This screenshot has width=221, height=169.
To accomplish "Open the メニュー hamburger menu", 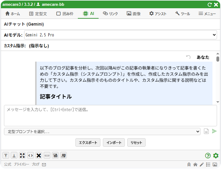I will pos(207,14).
